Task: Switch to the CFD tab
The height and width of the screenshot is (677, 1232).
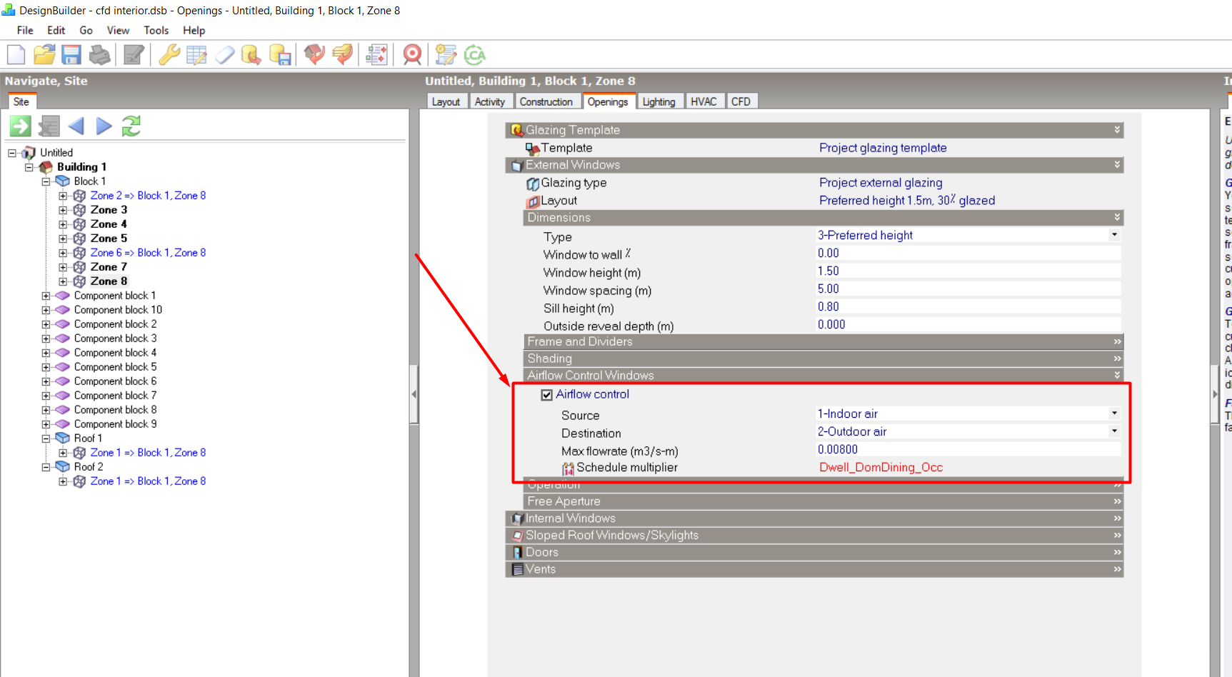Action: [x=741, y=101]
